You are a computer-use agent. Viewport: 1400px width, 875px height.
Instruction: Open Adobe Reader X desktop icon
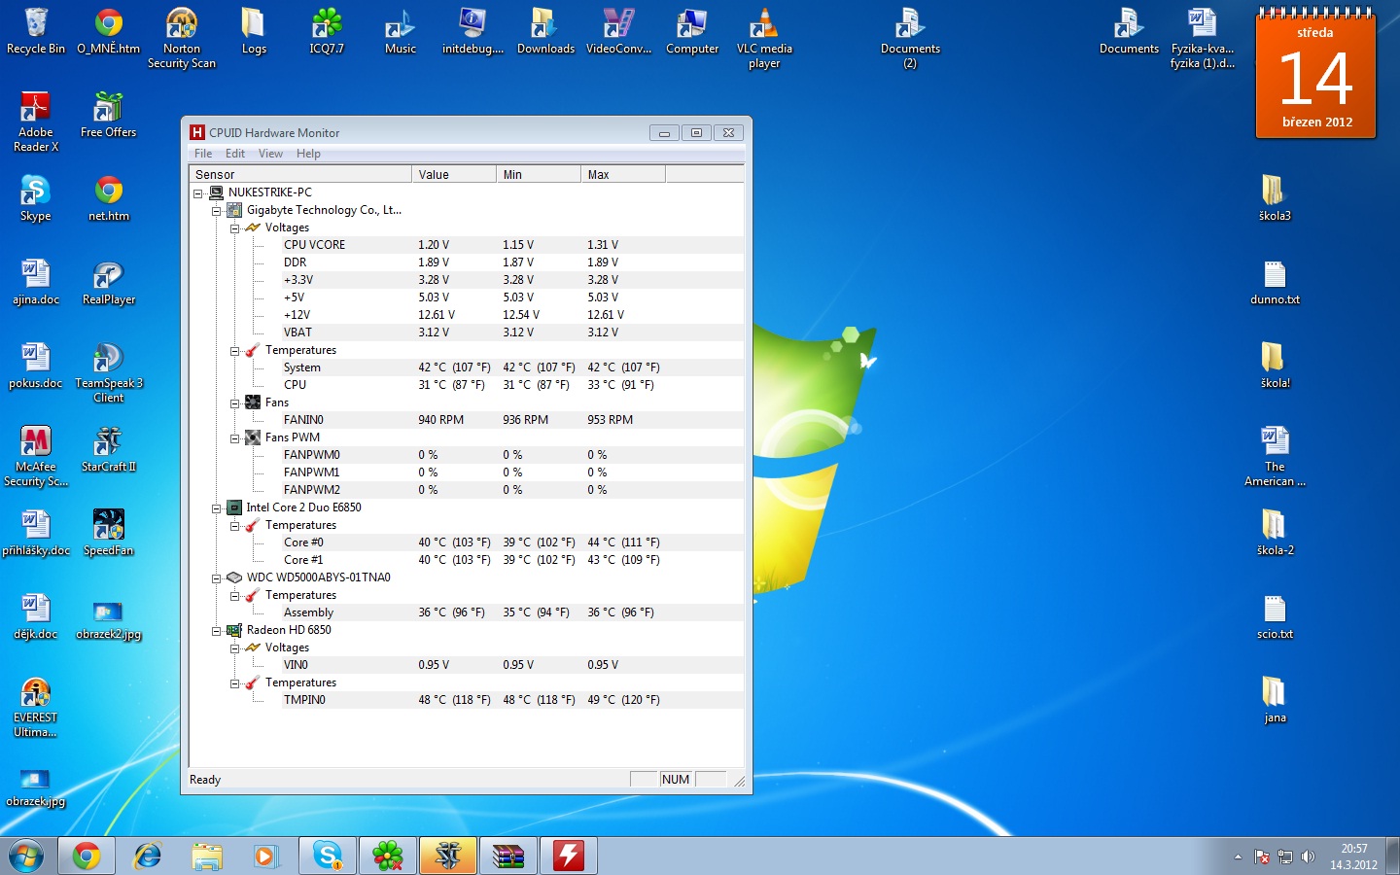(x=36, y=122)
